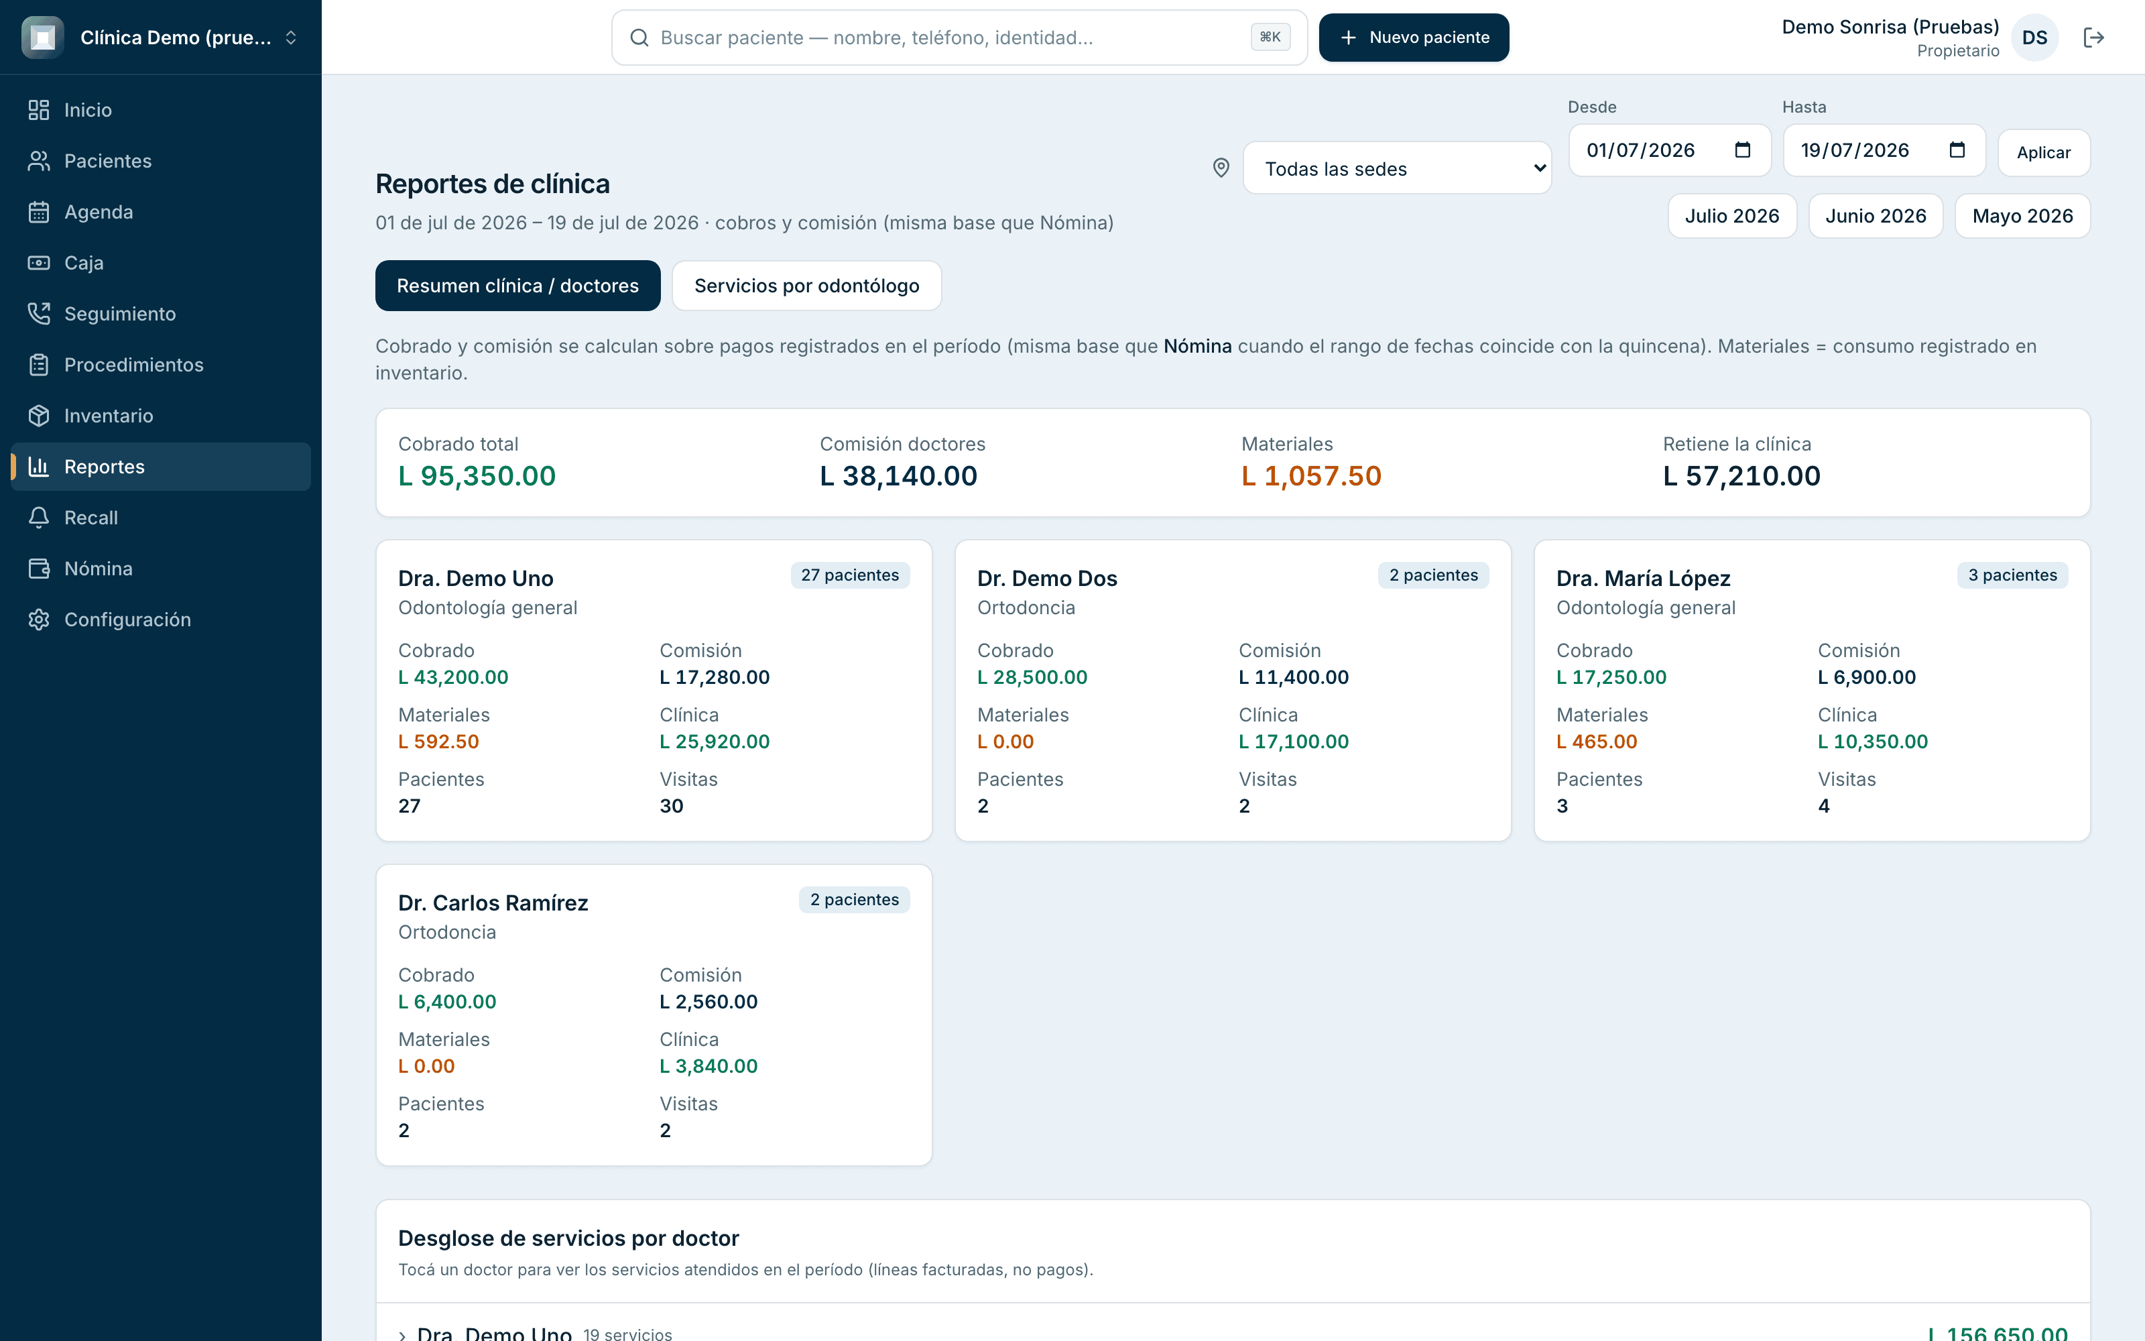Open the Todas las sedes dropdown
Viewport: 2145px width, 1341px height.
1397,168
